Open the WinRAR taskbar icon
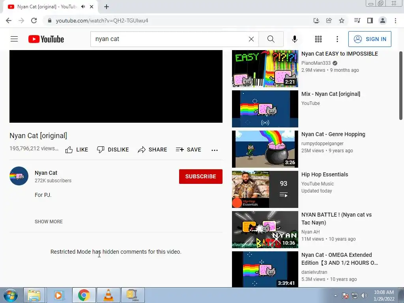Screen dimensions: 404x303 (x=133, y=295)
